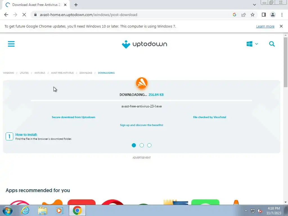Click the step 1 number box
This screenshot has height=216, width=288.
click(x=9, y=136)
